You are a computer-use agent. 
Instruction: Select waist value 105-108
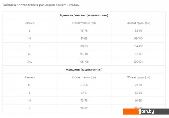84,62
